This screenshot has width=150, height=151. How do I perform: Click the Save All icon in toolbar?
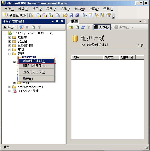[x=77, y=15]
